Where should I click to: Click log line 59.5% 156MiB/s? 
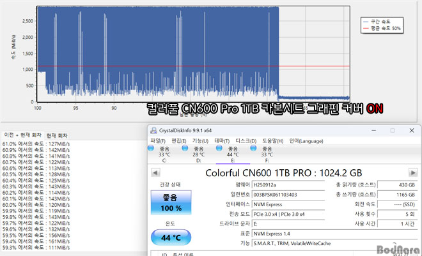(x=36, y=236)
